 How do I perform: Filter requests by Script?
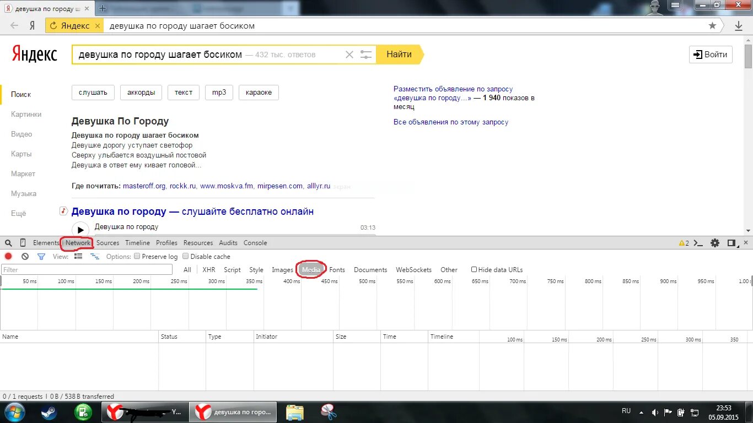tap(232, 270)
